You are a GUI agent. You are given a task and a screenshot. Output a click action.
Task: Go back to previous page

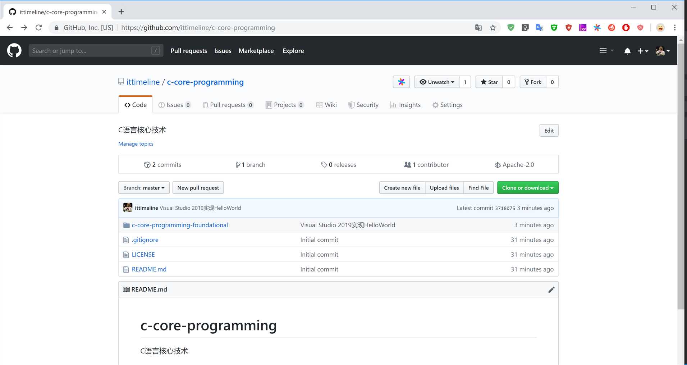10,28
